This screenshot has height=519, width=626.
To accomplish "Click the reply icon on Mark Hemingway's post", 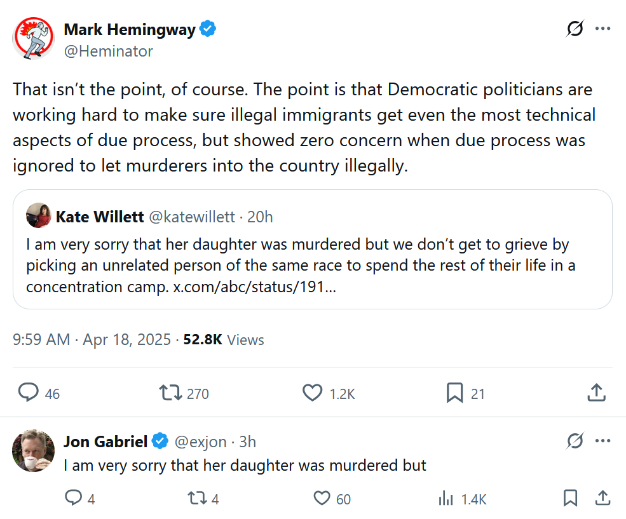I will click(x=29, y=393).
